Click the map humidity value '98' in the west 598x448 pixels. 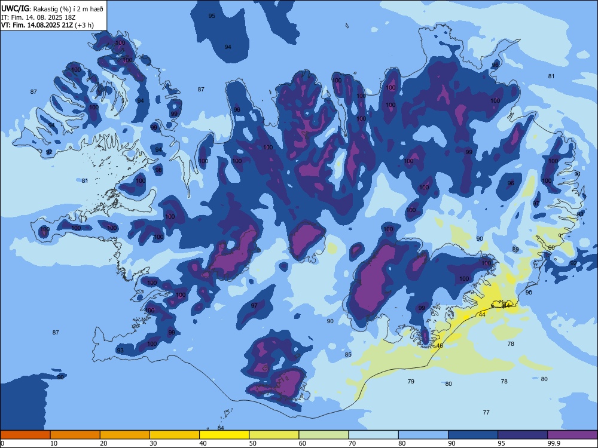158,170
